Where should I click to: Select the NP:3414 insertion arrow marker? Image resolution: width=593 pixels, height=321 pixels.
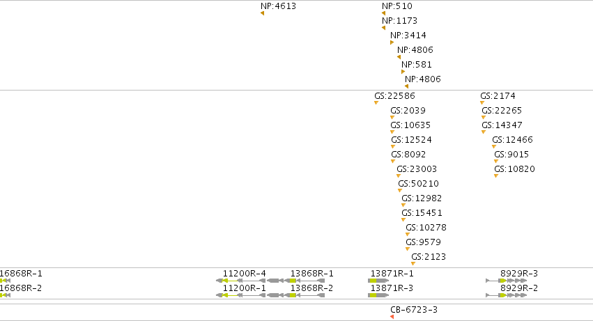click(x=392, y=42)
